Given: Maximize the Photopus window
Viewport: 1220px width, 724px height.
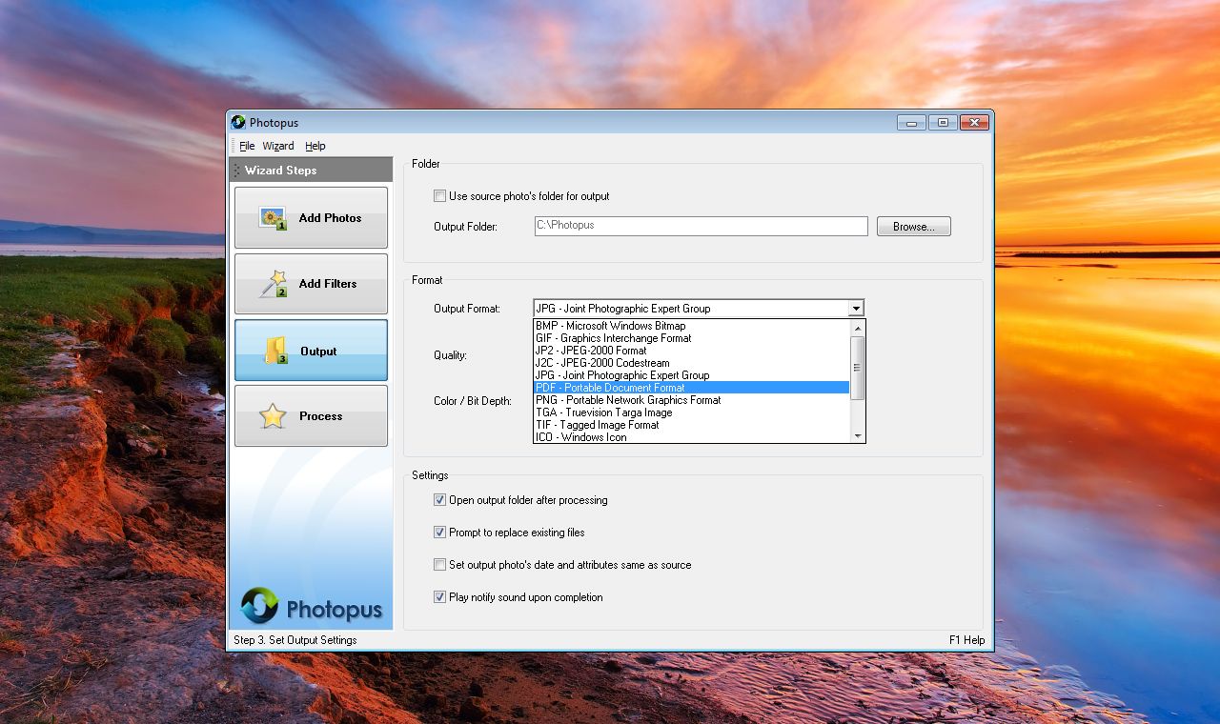Looking at the screenshot, I should [x=942, y=122].
